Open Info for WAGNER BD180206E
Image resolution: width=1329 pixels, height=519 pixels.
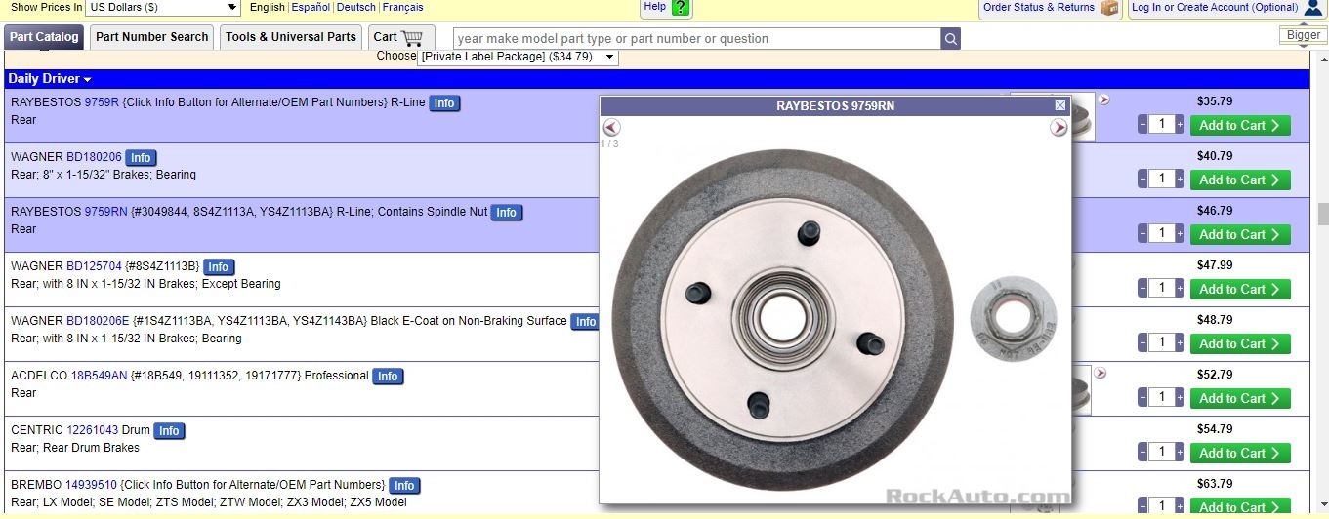(585, 322)
